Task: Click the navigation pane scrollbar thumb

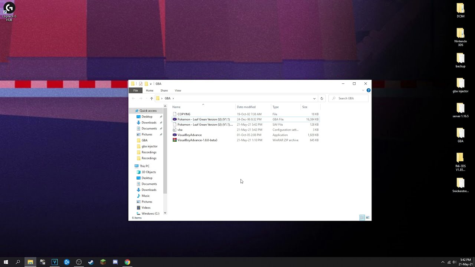Action: tap(165, 151)
